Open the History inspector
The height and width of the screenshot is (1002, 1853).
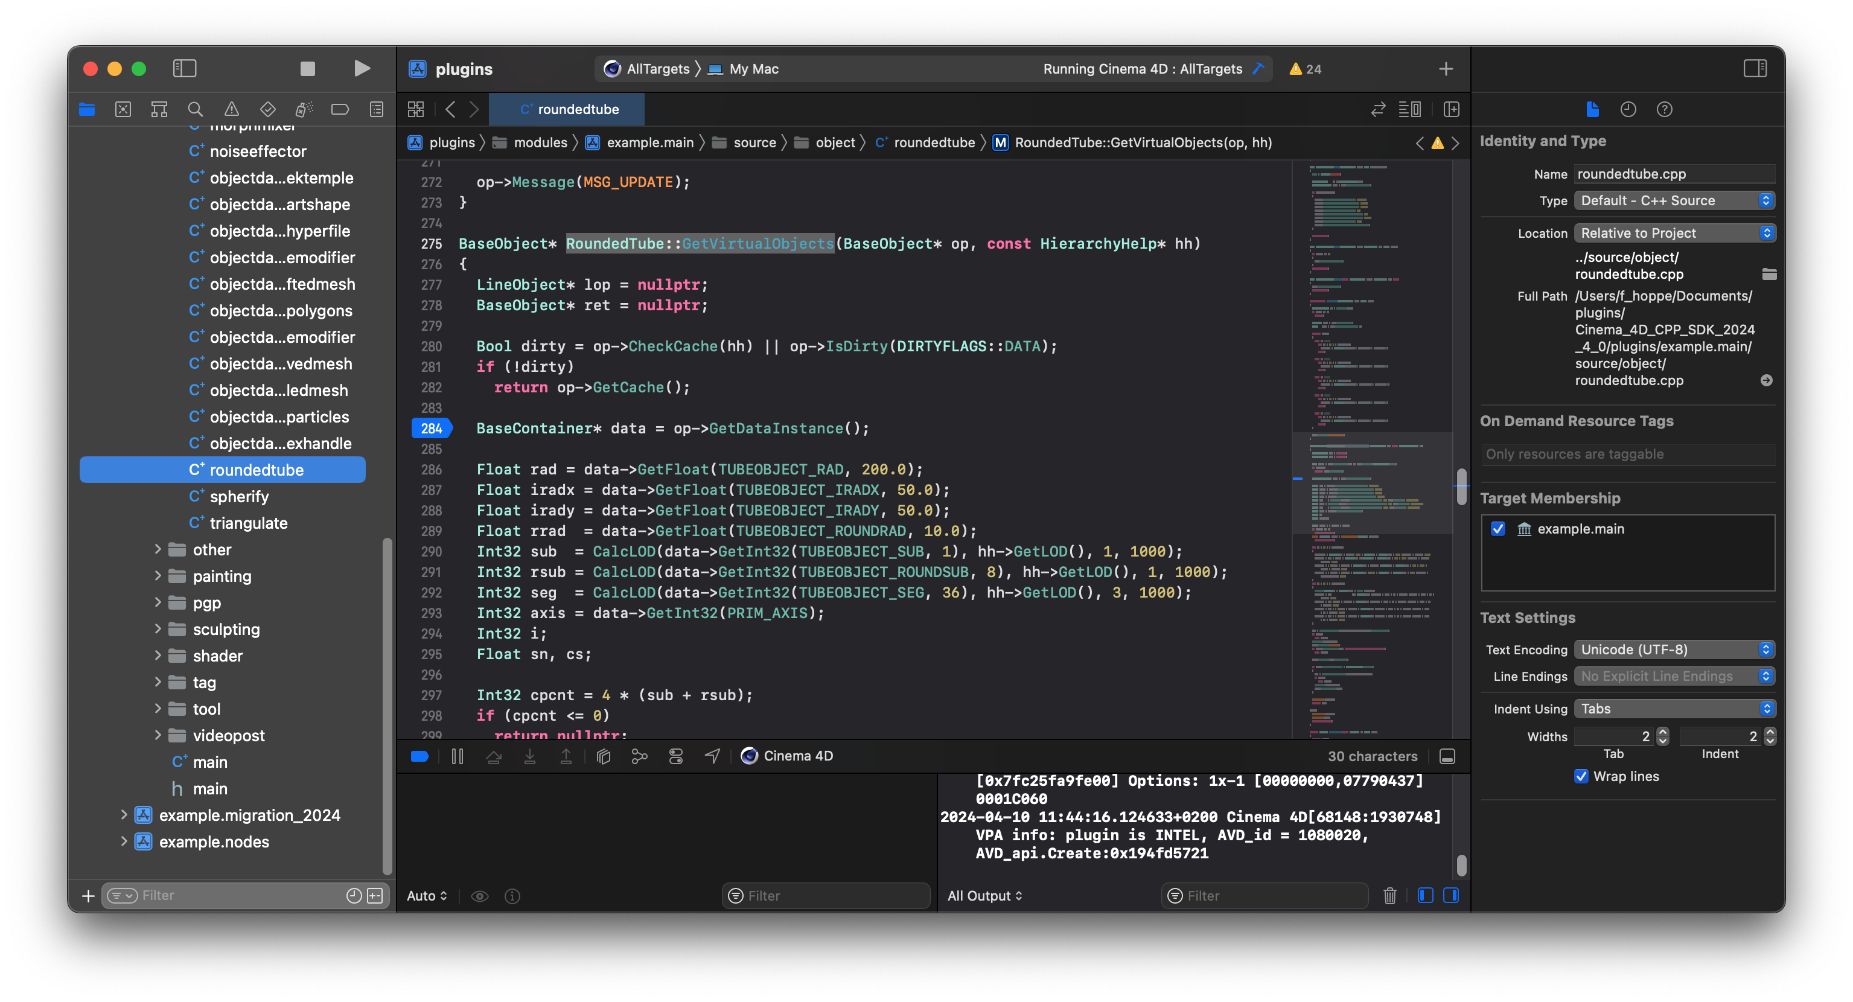pos(1628,109)
